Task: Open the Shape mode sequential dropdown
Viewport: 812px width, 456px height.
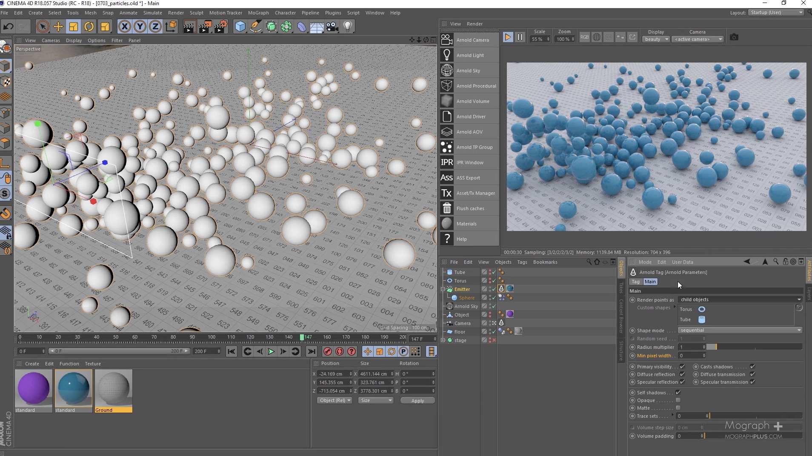Action: coord(740,330)
